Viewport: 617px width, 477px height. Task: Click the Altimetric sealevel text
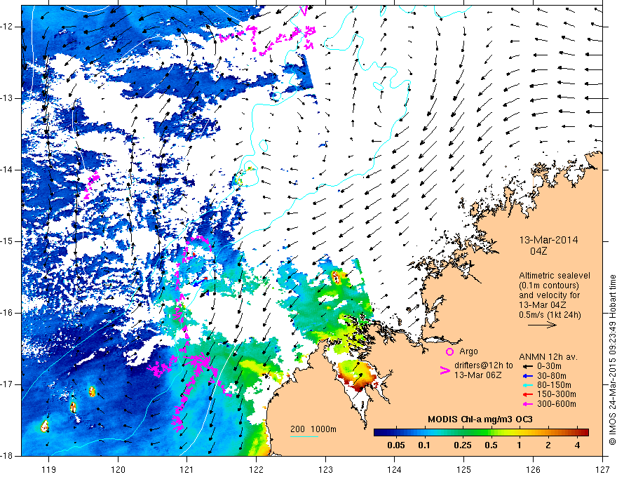555,276
